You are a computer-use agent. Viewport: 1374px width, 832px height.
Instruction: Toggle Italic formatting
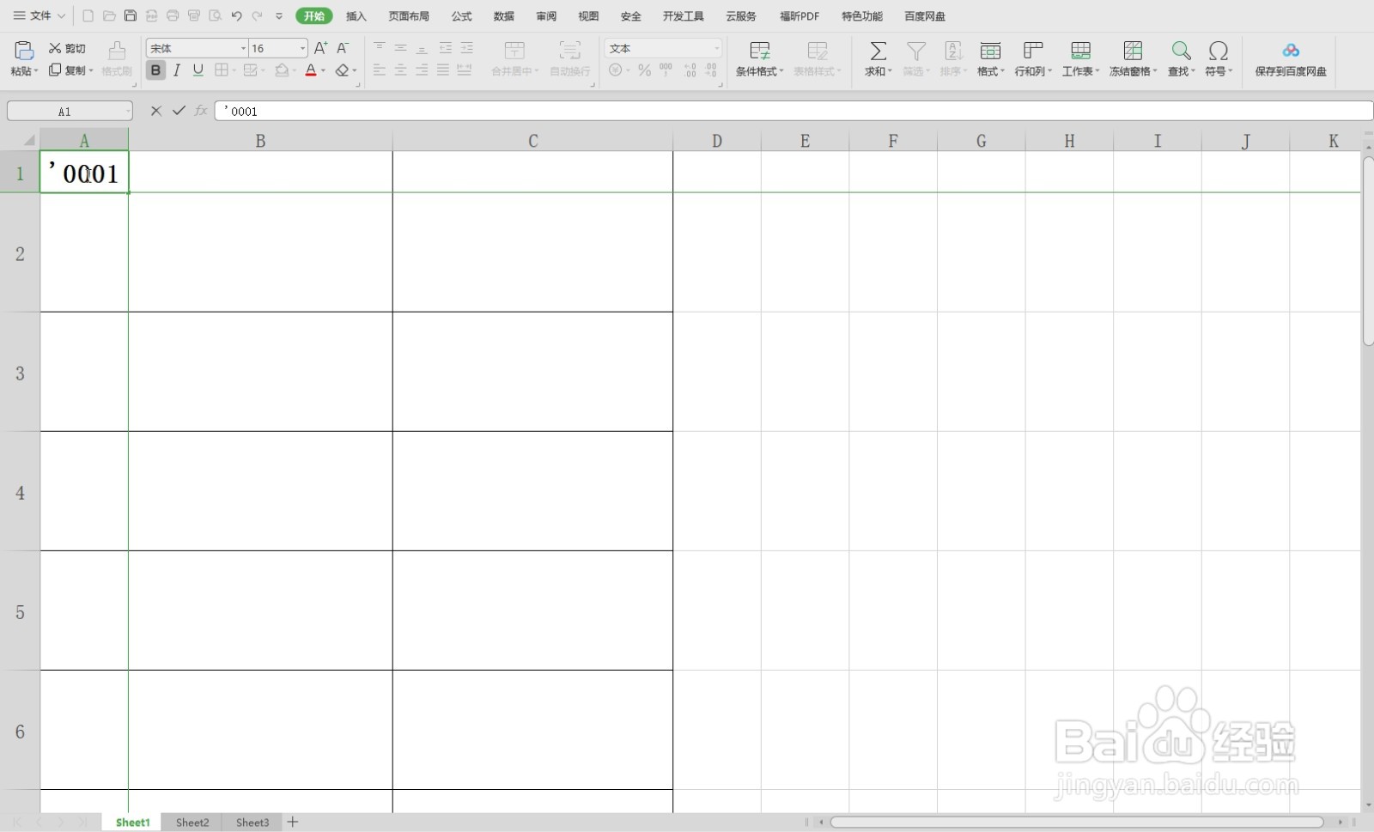click(x=177, y=70)
